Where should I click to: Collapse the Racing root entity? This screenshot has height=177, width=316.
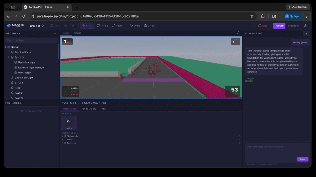pyautogui.click(x=5, y=47)
